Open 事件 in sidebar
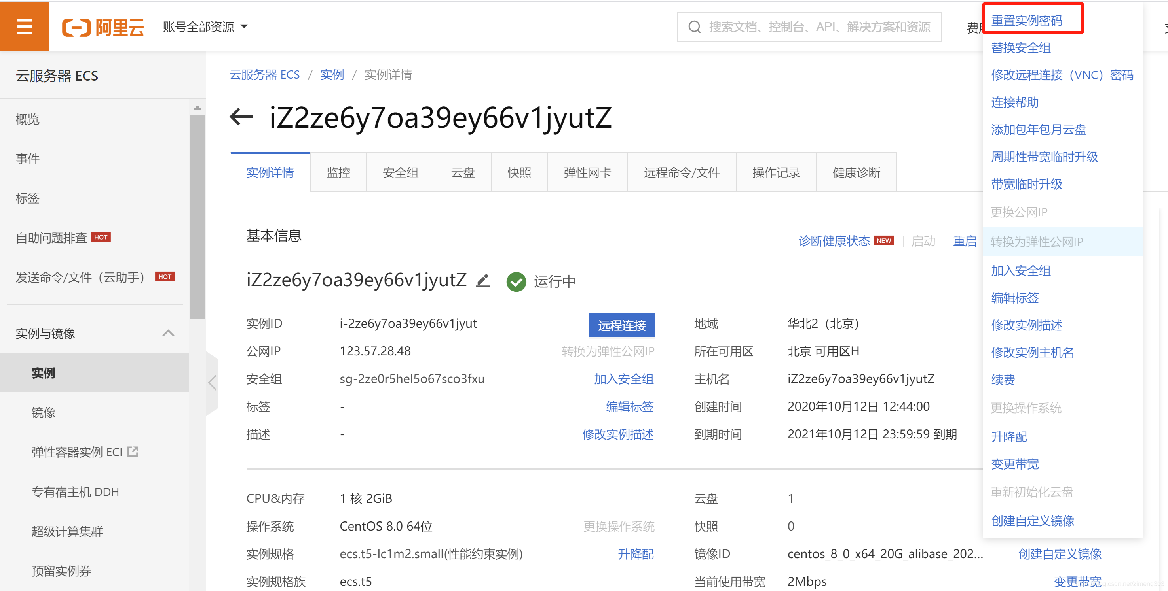1168x591 pixels. point(27,159)
